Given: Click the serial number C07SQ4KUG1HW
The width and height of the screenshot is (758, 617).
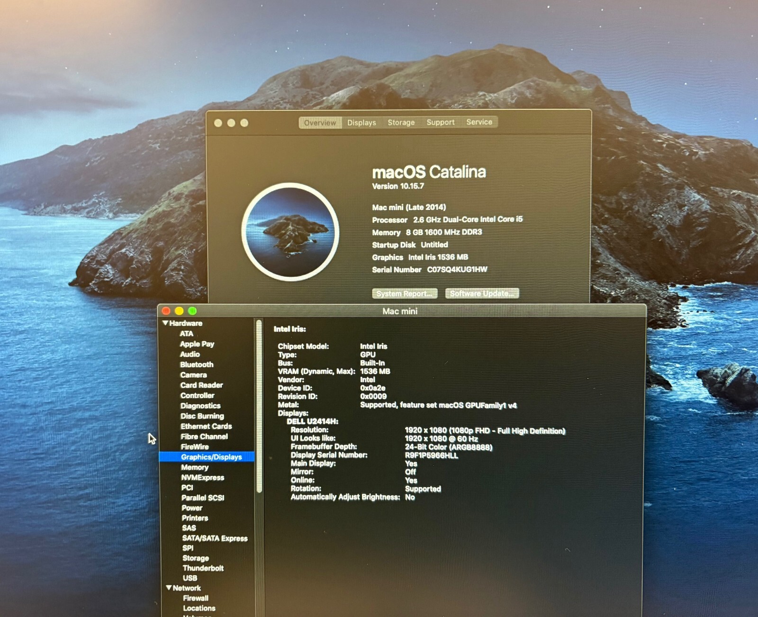Looking at the screenshot, I should click(x=457, y=269).
